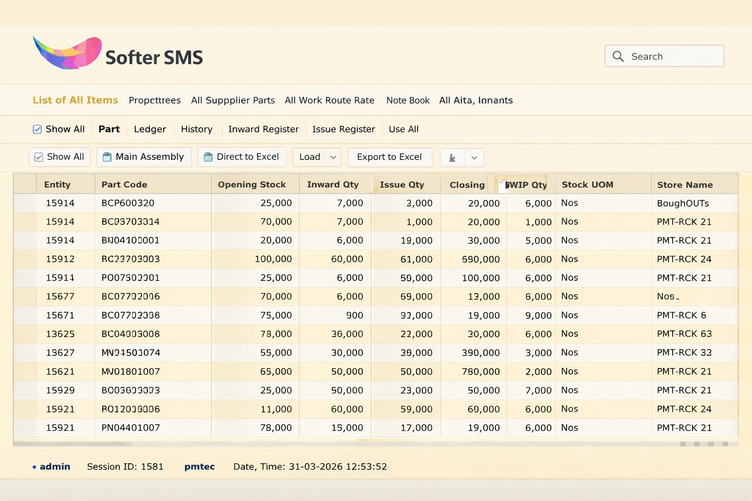The width and height of the screenshot is (752, 501).
Task: Click opening stock value 100,000
Action: [273, 259]
